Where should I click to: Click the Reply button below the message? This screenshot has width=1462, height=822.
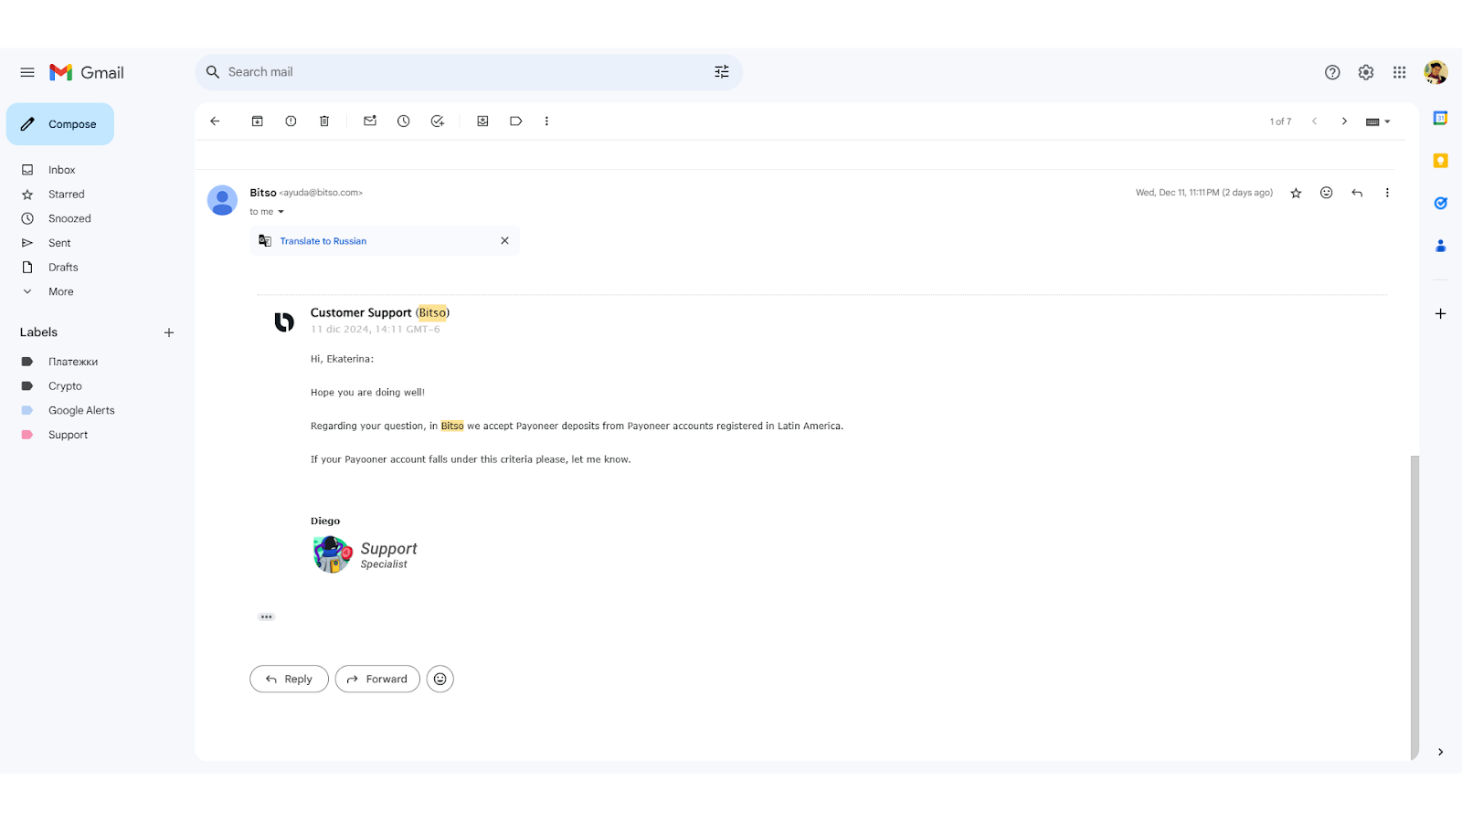pos(289,679)
